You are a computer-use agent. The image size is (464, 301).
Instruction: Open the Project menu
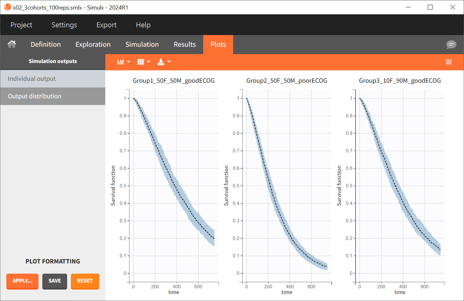point(21,25)
